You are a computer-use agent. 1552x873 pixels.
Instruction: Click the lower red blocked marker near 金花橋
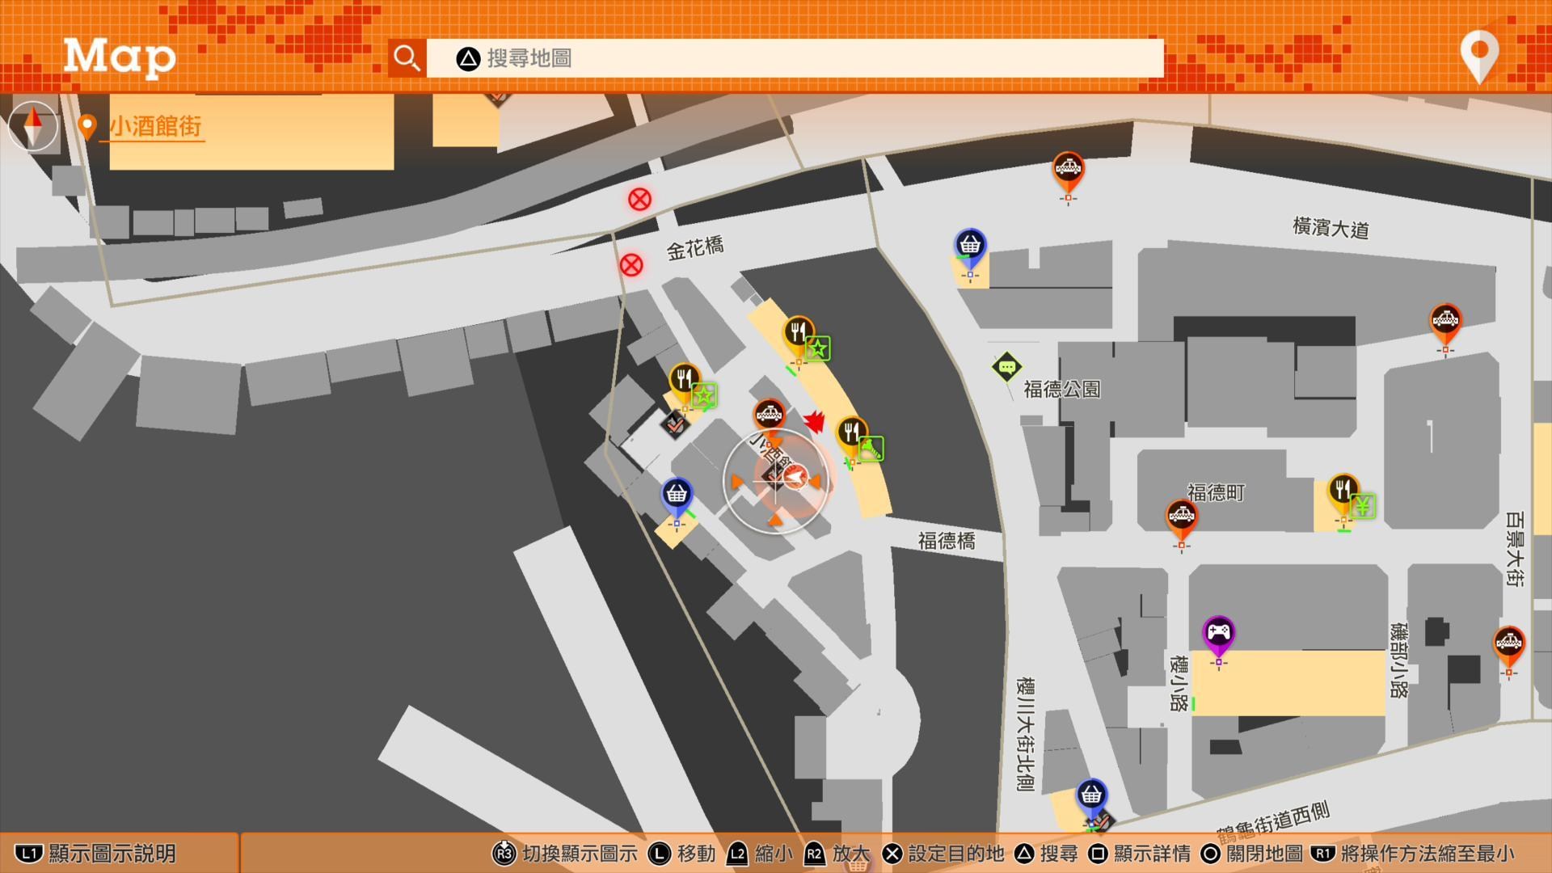[x=631, y=264]
